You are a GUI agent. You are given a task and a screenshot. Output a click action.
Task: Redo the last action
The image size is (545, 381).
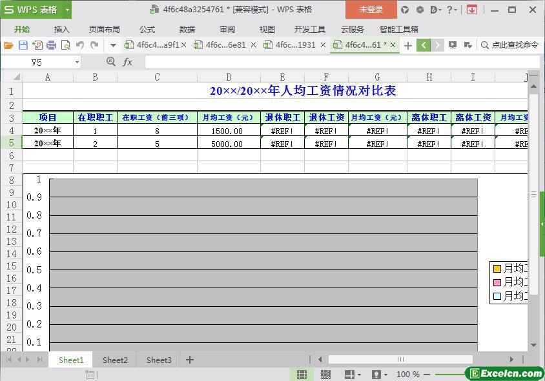[x=94, y=45]
